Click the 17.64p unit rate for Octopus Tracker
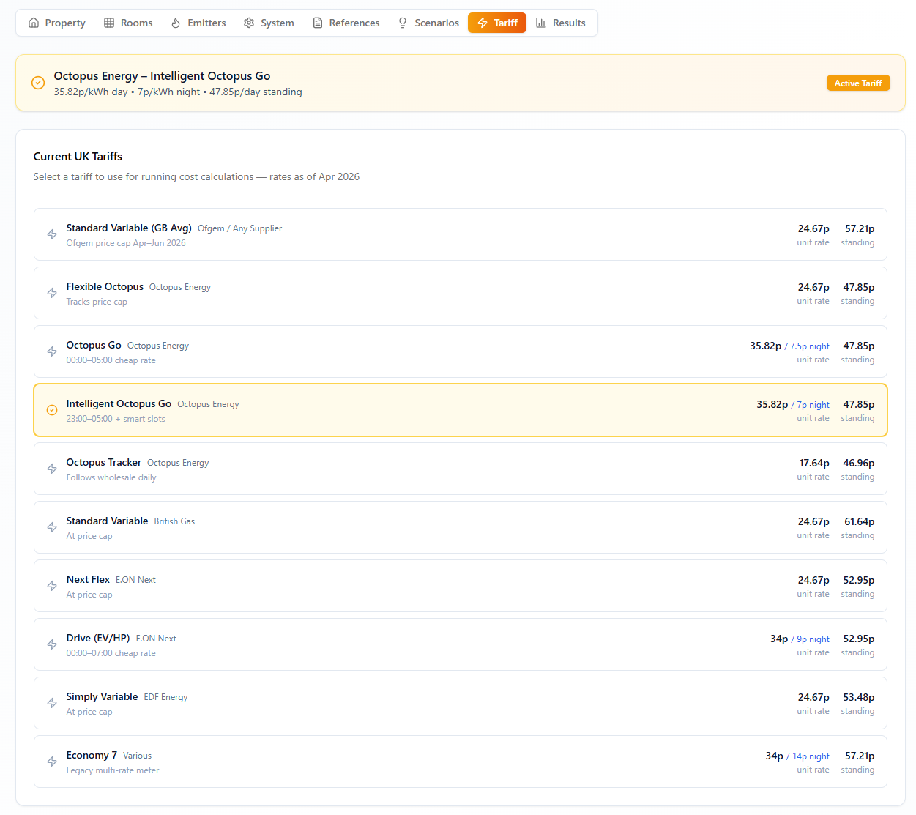Viewport: 916px width, 815px height. click(814, 463)
